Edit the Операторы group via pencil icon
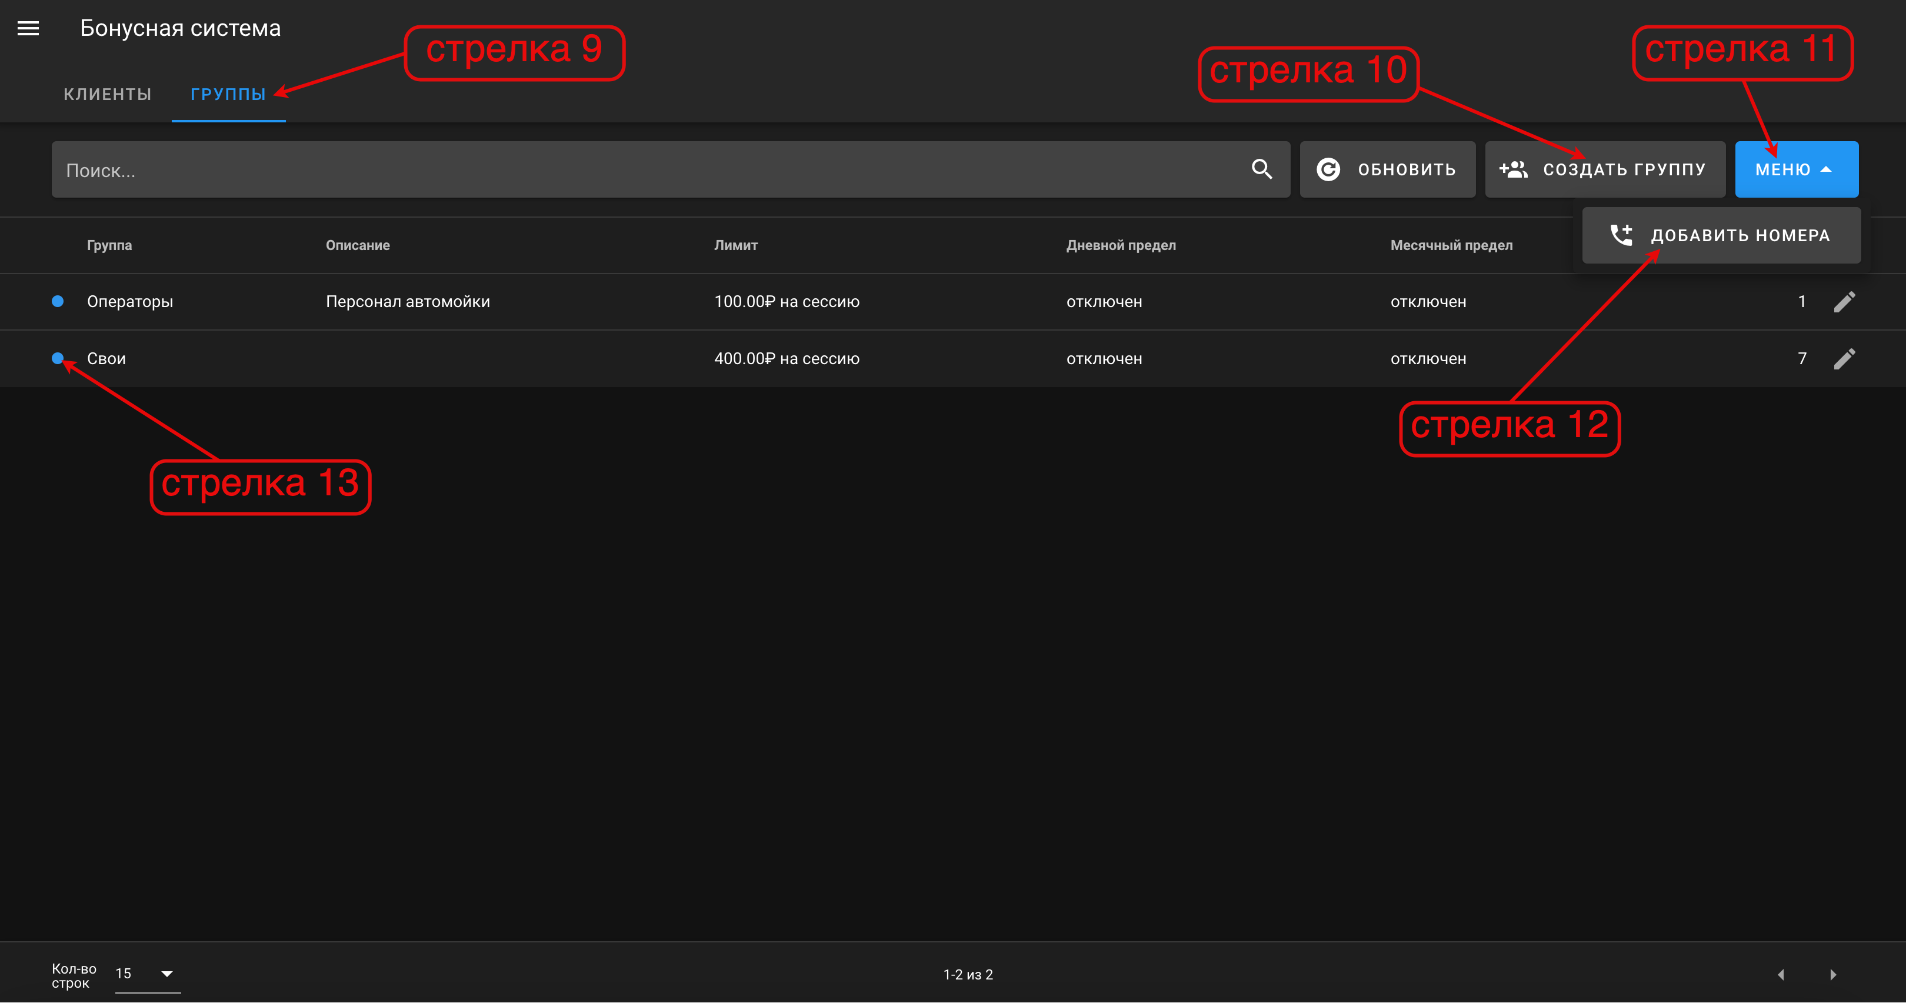Image resolution: width=1906 pixels, height=1003 pixels. (1844, 302)
